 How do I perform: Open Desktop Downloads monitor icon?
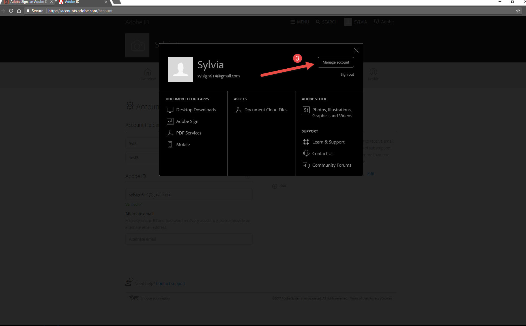[170, 110]
